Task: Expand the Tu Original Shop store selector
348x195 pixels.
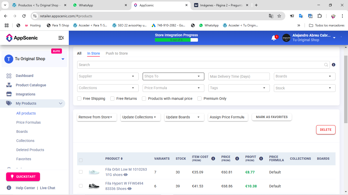Action: (63, 59)
